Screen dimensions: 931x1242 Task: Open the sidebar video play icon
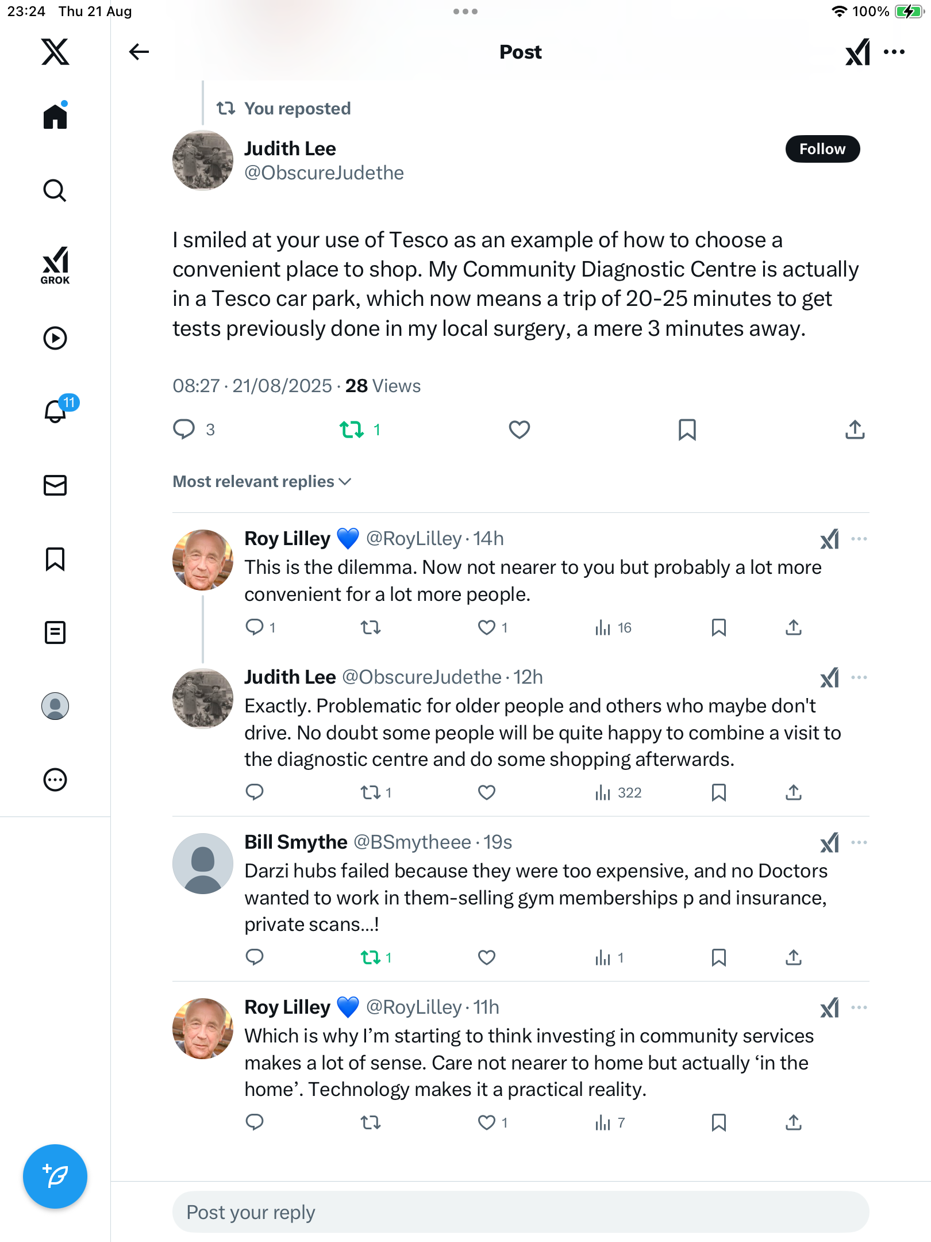(x=55, y=338)
